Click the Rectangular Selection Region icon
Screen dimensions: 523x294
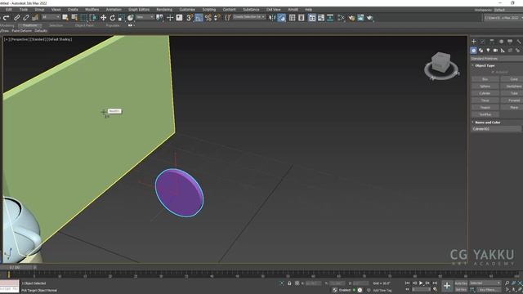point(83,18)
